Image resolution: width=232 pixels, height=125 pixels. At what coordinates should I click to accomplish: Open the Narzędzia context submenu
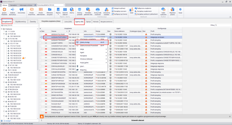pyautogui.click(x=92, y=56)
